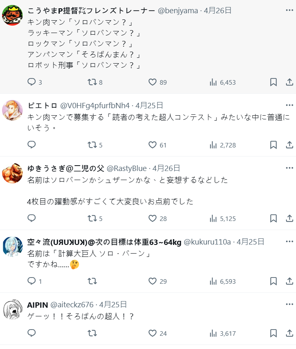Screen dimensions: 296x349
Task: Retweet ゆきうさぎ's tweet
Action: pyautogui.click(x=92, y=218)
